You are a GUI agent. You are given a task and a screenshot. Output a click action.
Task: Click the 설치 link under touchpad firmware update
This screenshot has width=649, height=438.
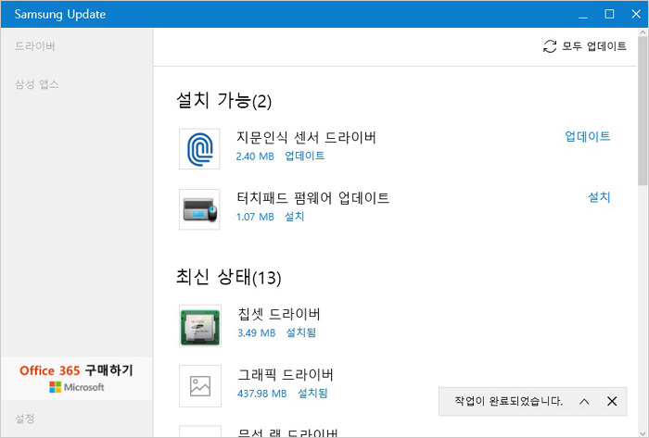tap(294, 217)
